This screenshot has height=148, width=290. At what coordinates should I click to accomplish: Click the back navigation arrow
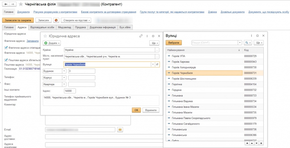coord(6,4)
